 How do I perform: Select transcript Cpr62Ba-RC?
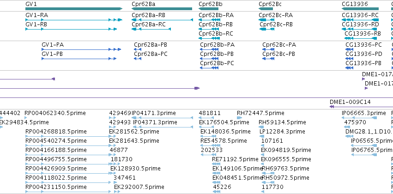[149, 24]
